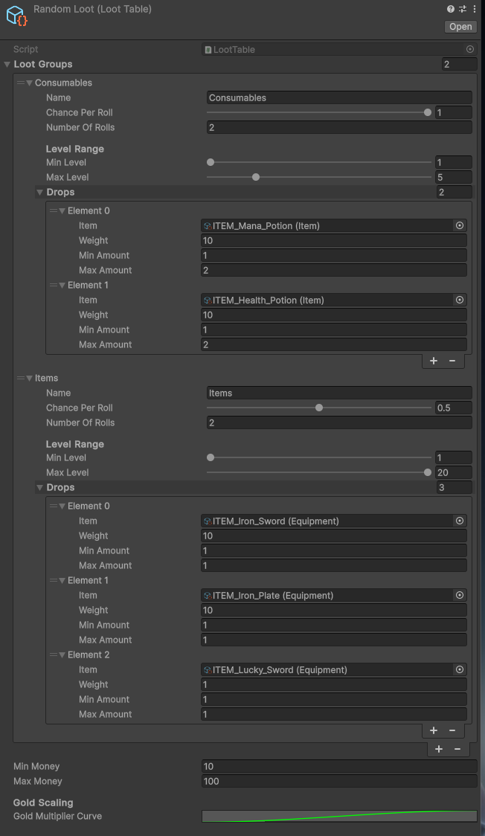Click the Script field object picker
Screen dimensions: 485x836
(x=470, y=49)
